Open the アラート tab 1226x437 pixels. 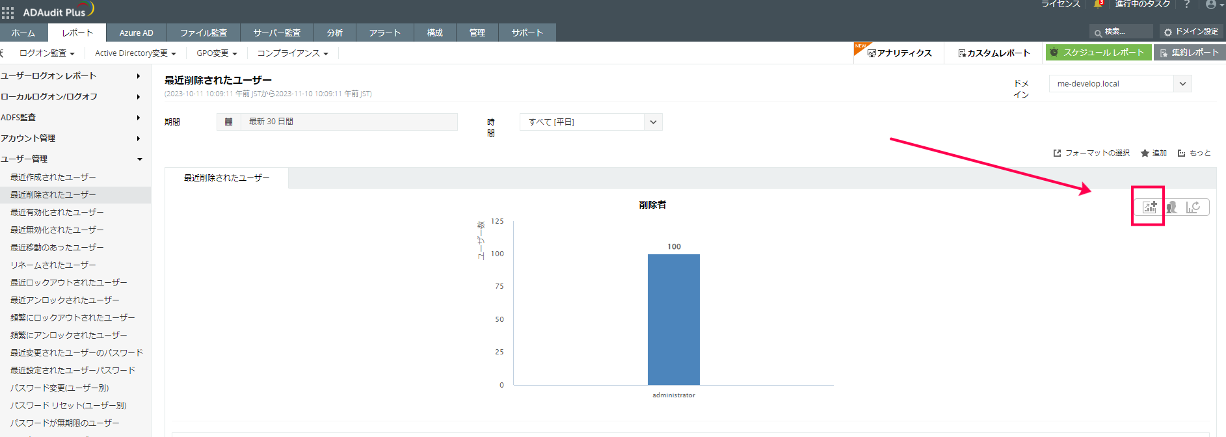point(384,33)
